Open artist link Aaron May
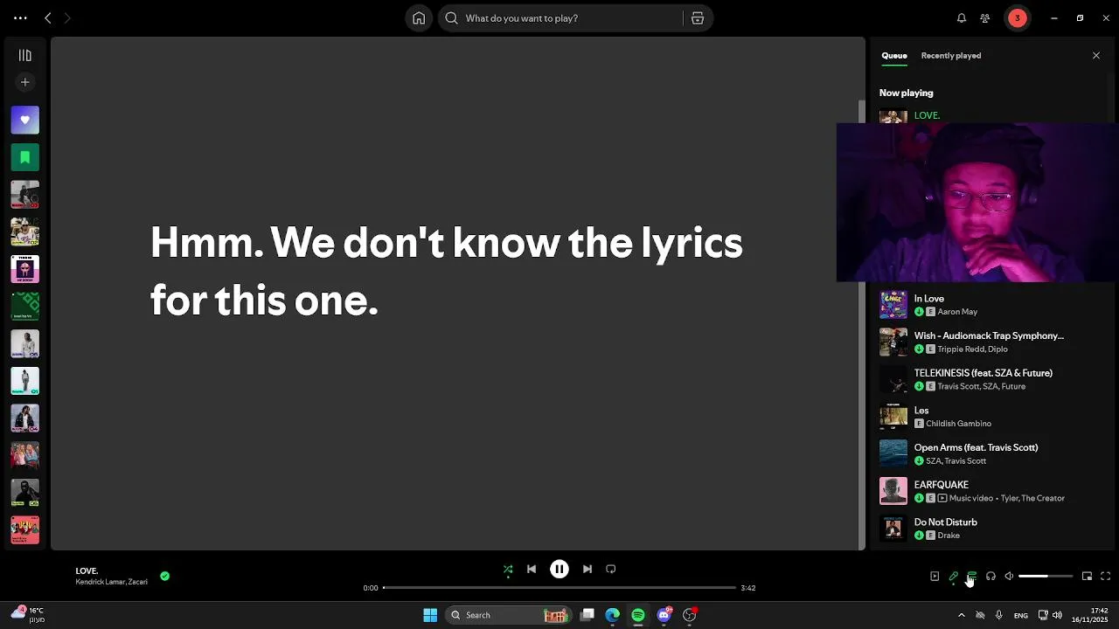Screen dimensions: 1119x629 957,312
